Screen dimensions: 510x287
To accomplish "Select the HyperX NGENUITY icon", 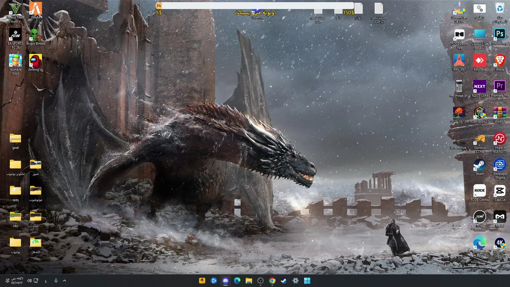I will (x=500, y=143).
